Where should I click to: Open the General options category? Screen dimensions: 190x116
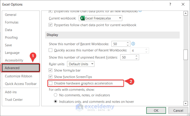11,15
